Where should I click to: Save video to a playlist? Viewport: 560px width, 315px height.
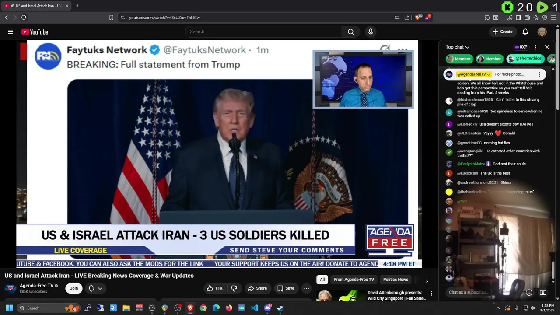(x=286, y=288)
